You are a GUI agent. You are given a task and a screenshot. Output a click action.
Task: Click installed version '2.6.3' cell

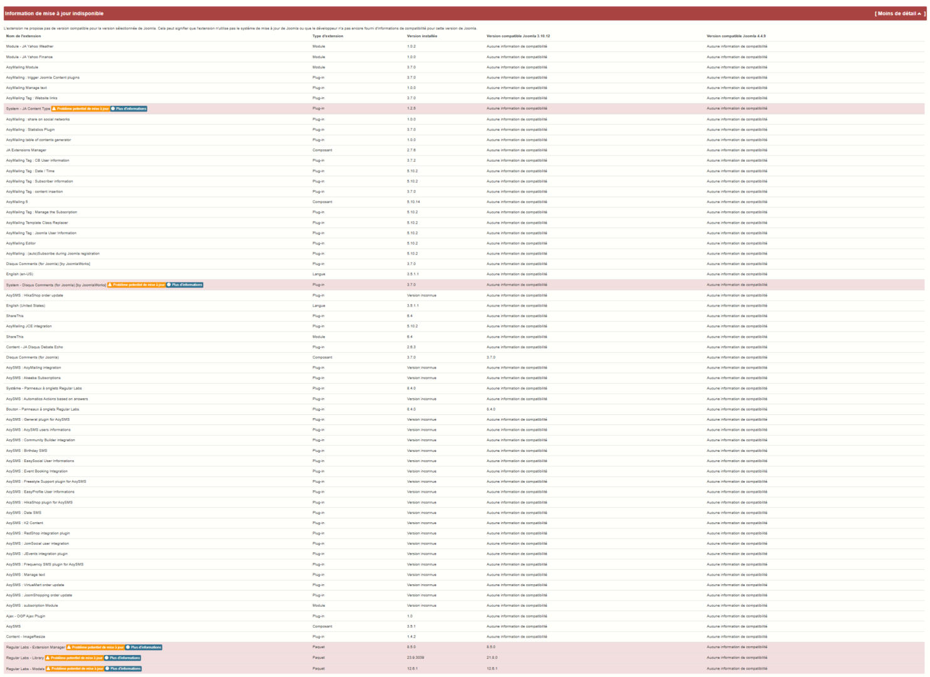(x=411, y=347)
